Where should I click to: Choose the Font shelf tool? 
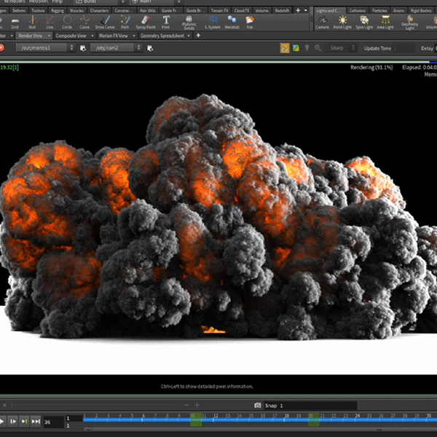166,22
